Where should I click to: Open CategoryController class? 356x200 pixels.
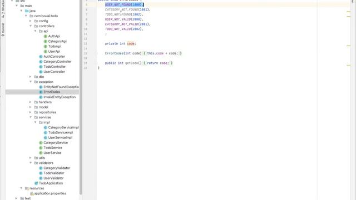point(57,62)
